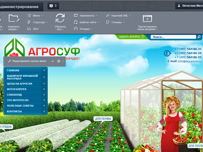Open the ПОЛЕЗНЫЕ СОВЕТЫ menu item

click(x=26, y=106)
